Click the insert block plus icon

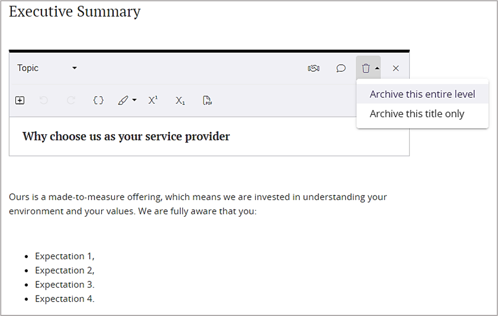20,101
